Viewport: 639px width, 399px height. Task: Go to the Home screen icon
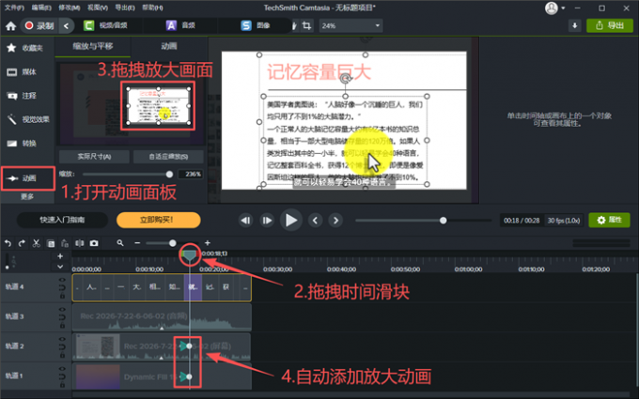click(x=10, y=26)
